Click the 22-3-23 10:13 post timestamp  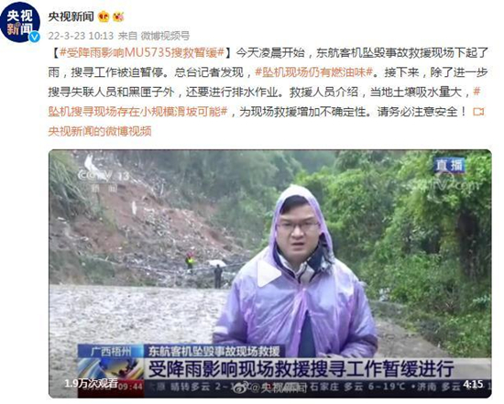point(81,36)
